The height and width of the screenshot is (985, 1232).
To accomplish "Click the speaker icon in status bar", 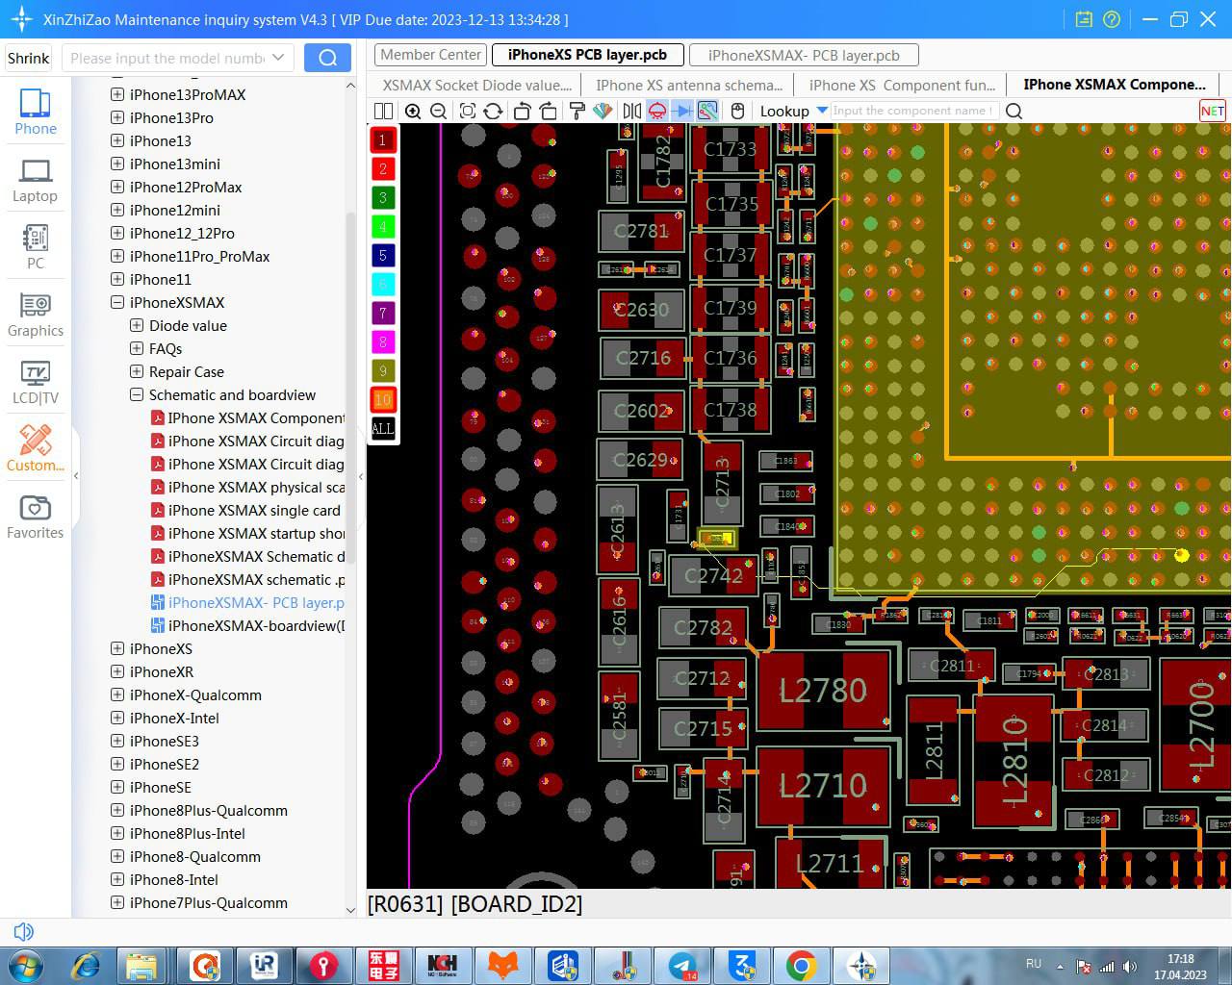I will point(24,931).
